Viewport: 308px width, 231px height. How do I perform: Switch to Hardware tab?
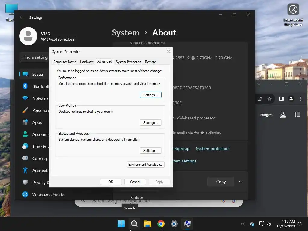coord(87,62)
